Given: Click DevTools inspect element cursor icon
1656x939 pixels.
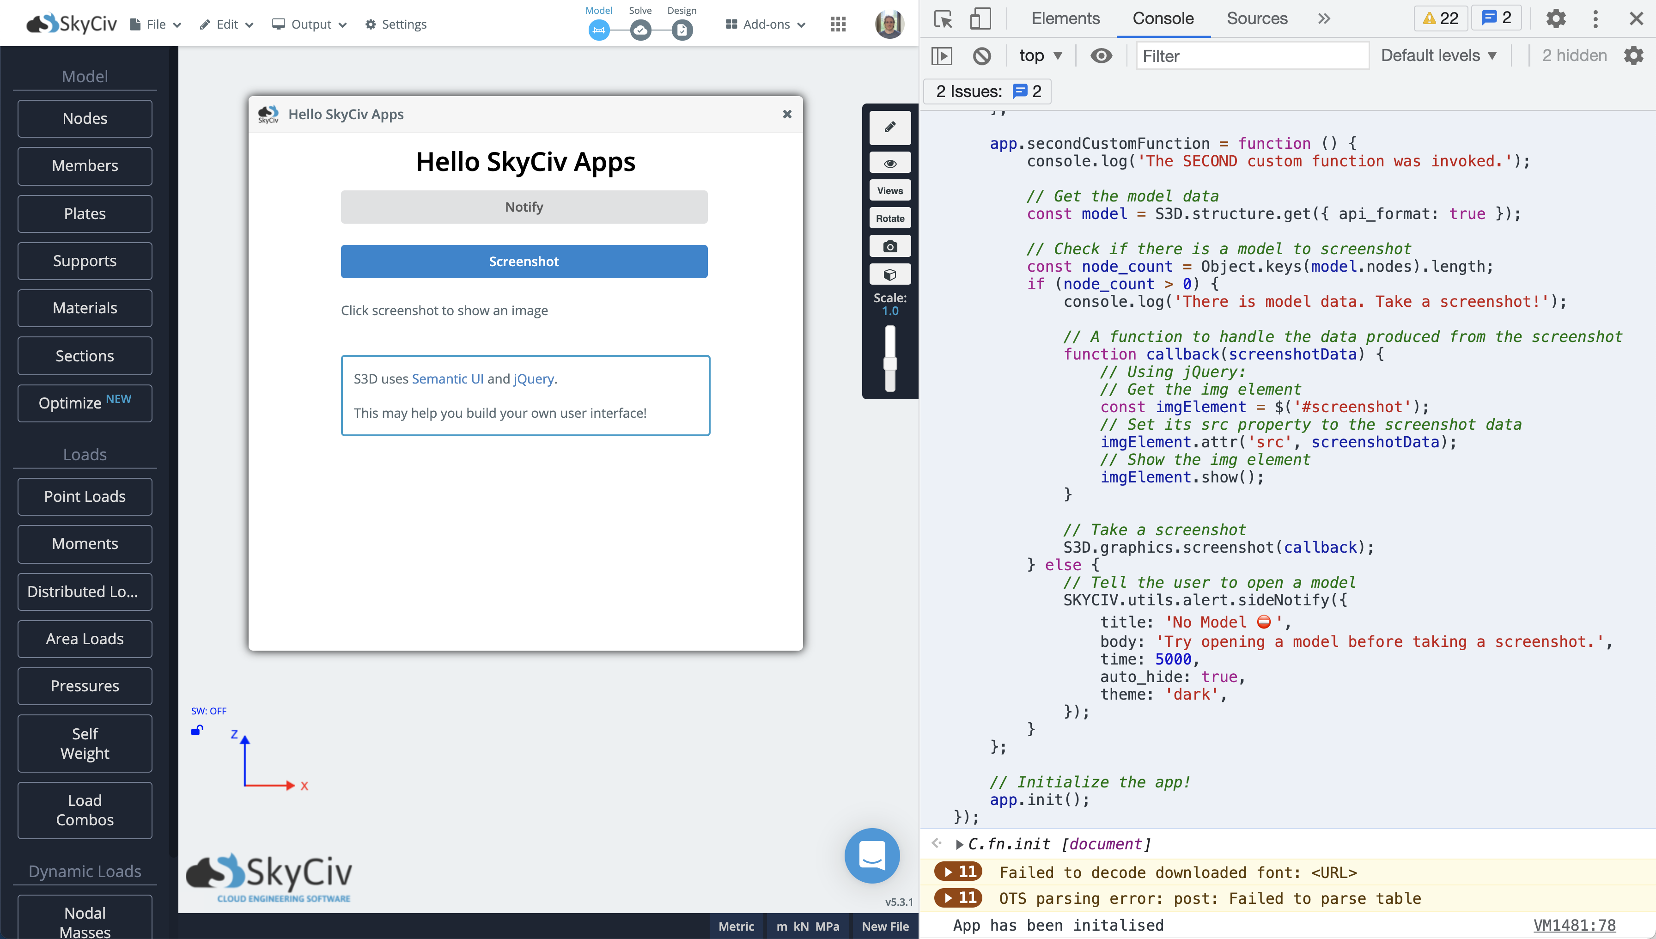Looking at the screenshot, I should tap(943, 18).
